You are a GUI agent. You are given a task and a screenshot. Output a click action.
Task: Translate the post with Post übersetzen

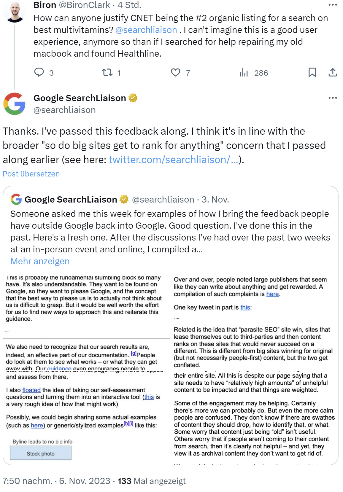[x=31, y=173]
